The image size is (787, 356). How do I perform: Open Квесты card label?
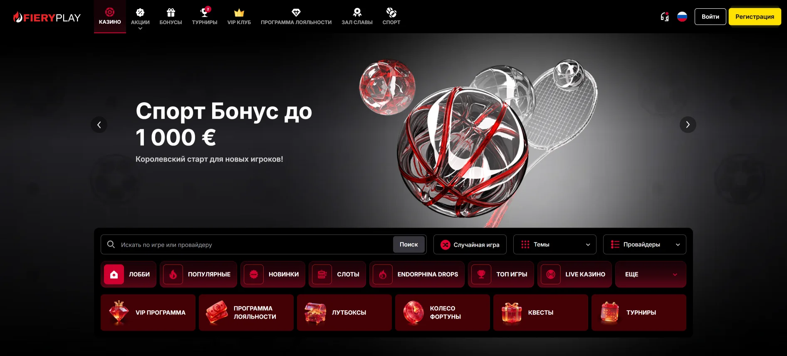pyautogui.click(x=541, y=313)
